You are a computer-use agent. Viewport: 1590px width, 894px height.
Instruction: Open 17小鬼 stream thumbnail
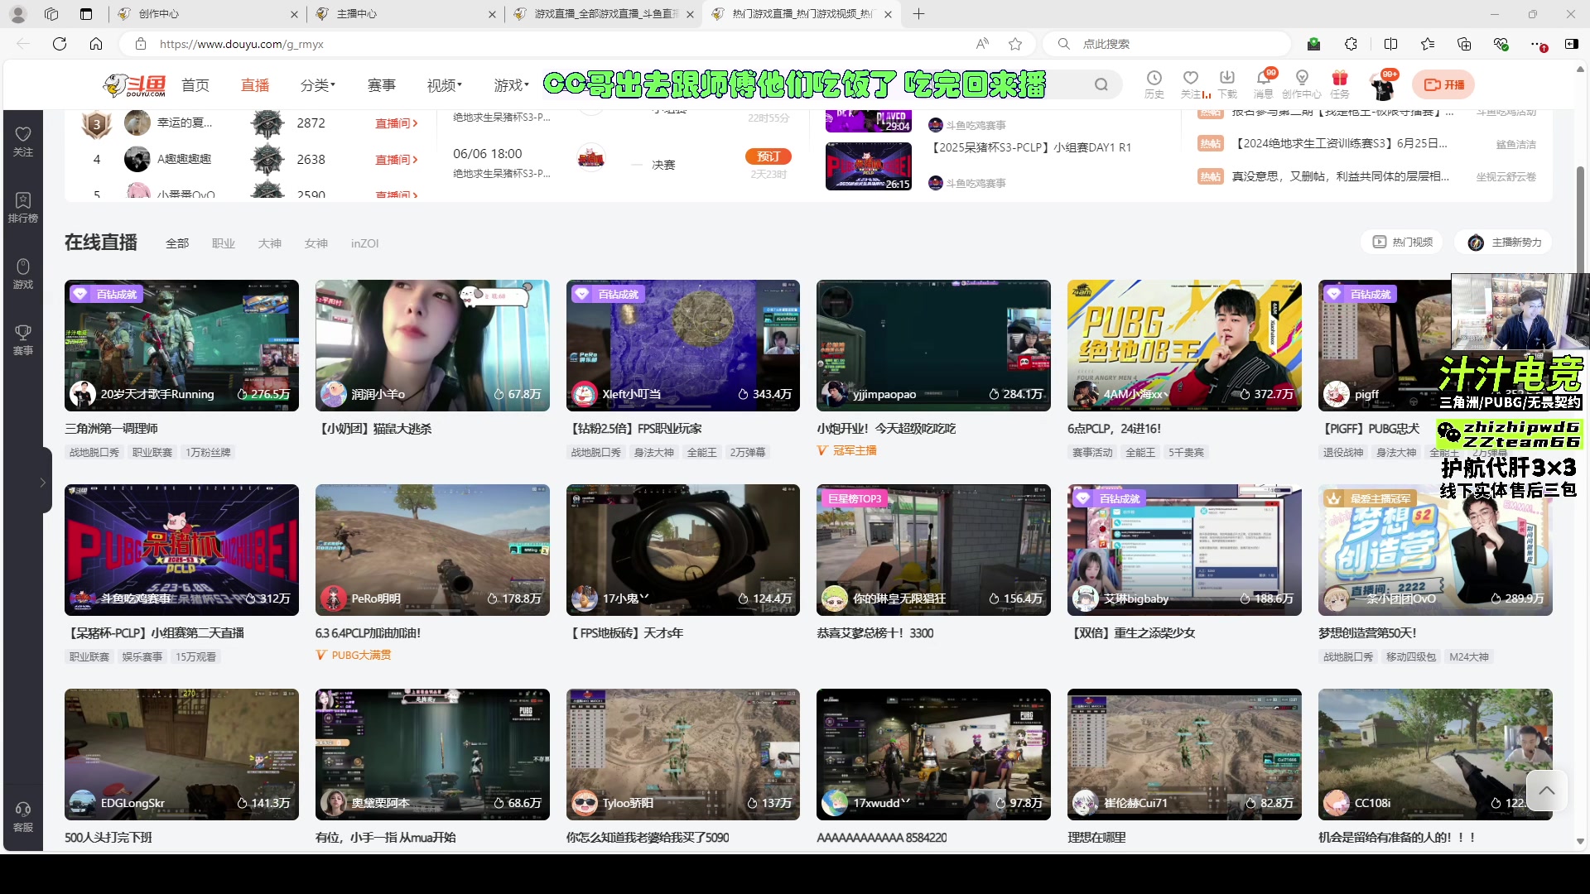[682, 550]
